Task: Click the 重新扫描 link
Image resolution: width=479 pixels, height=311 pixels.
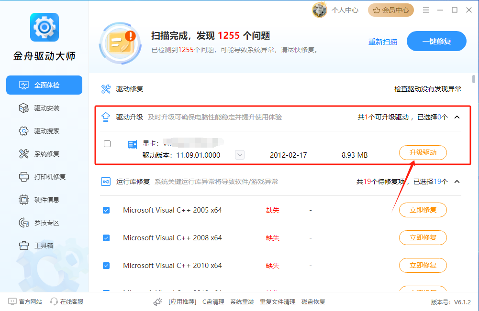Action: pos(383,42)
